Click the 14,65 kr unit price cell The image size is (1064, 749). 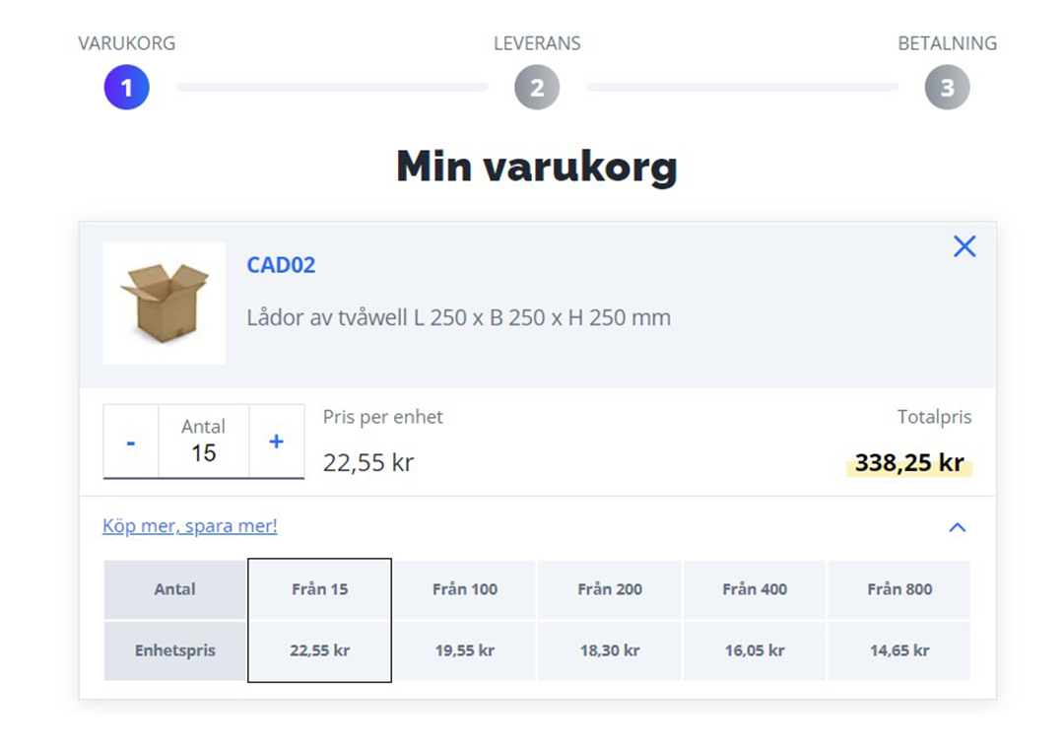(x=899, y=650)
